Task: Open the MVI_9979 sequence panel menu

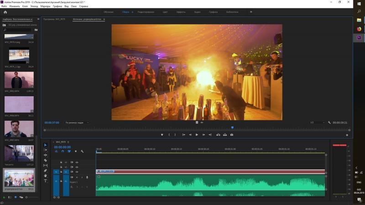Action: click(68, 142)
